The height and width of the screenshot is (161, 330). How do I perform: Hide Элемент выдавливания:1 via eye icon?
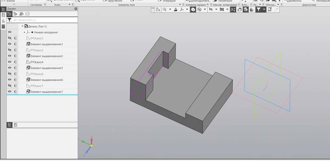click(9, 44)
